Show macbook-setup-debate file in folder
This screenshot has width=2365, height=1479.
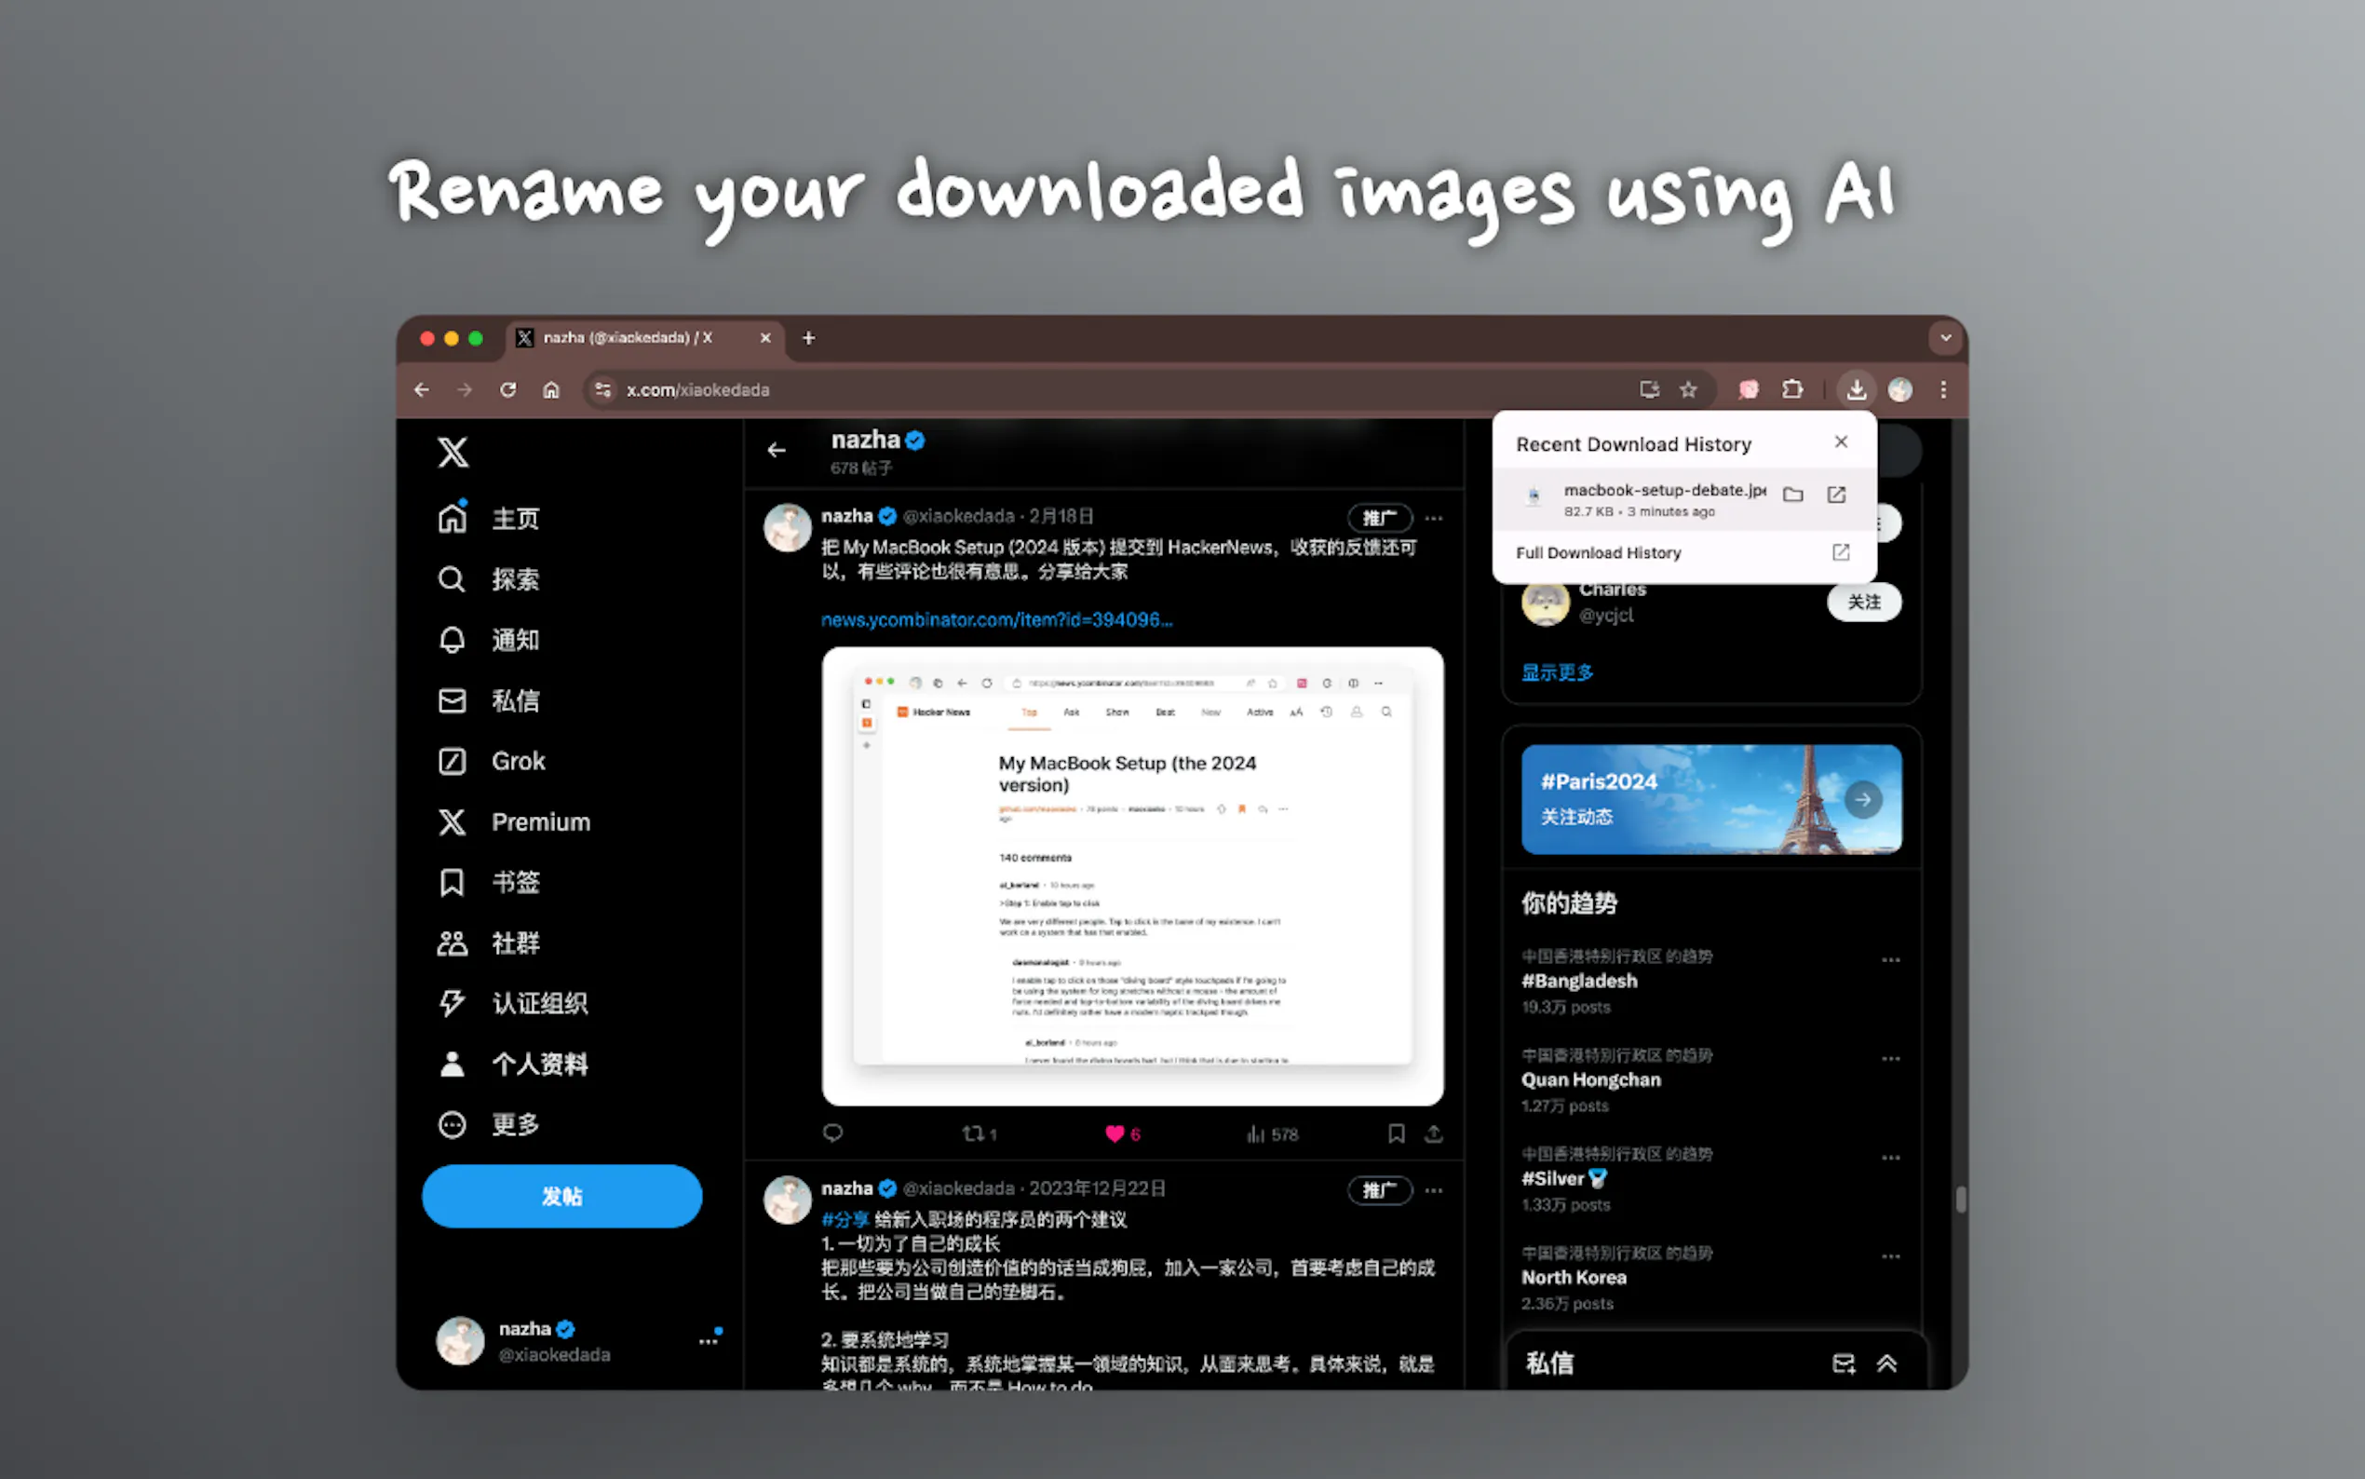(1793, 495)
